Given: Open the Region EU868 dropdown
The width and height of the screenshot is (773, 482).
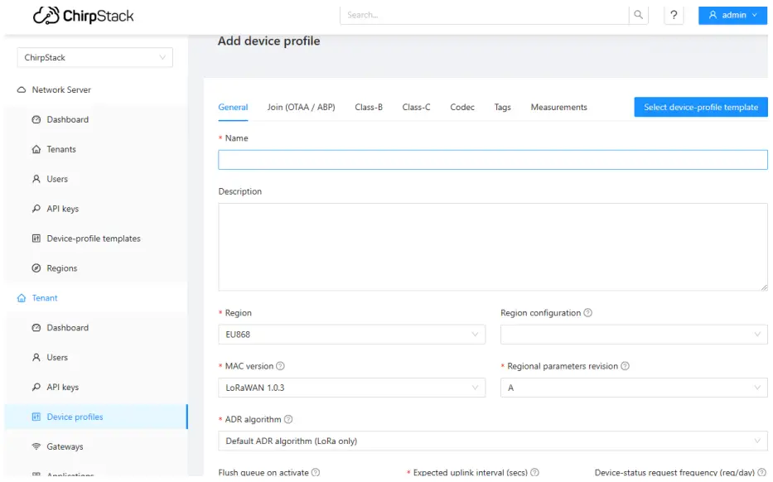Looking at the screenshot, I should 351,335.
